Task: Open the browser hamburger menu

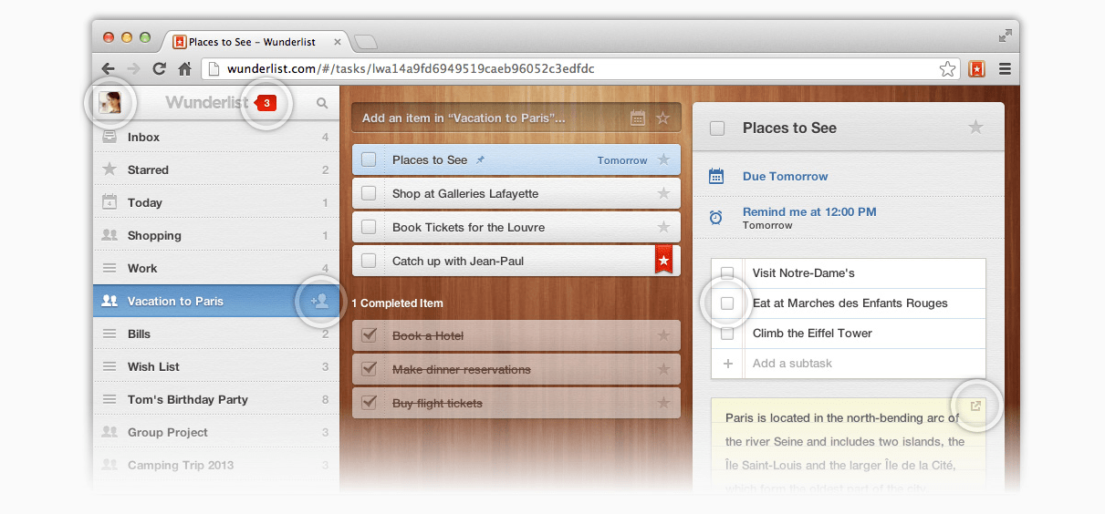Action: click(1005, 68)
